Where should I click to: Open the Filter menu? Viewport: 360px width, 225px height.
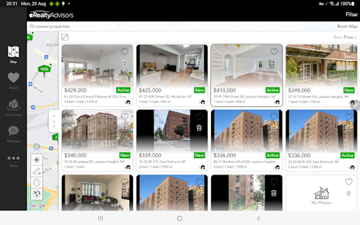pos(351,14)
